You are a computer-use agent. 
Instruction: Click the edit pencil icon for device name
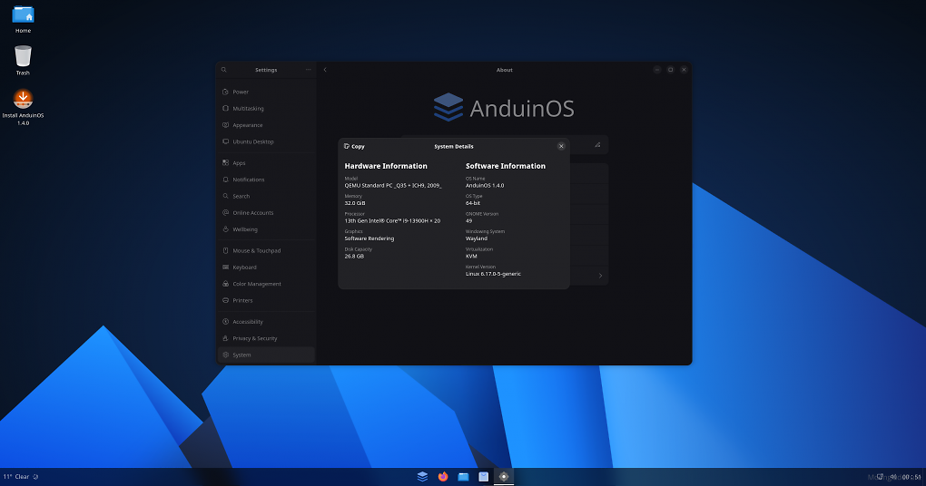point(597,144)
